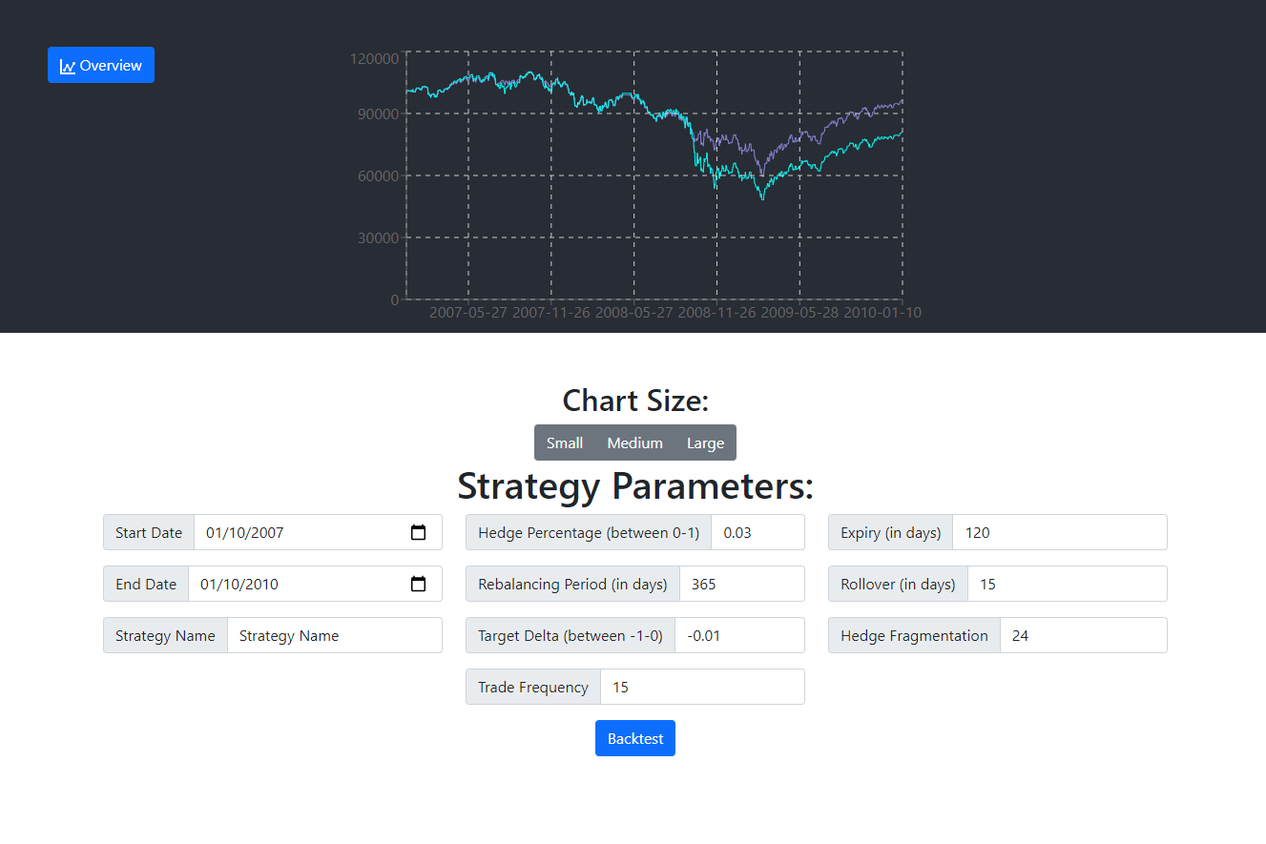Click the line-chart icon on the Overview button

67,65
